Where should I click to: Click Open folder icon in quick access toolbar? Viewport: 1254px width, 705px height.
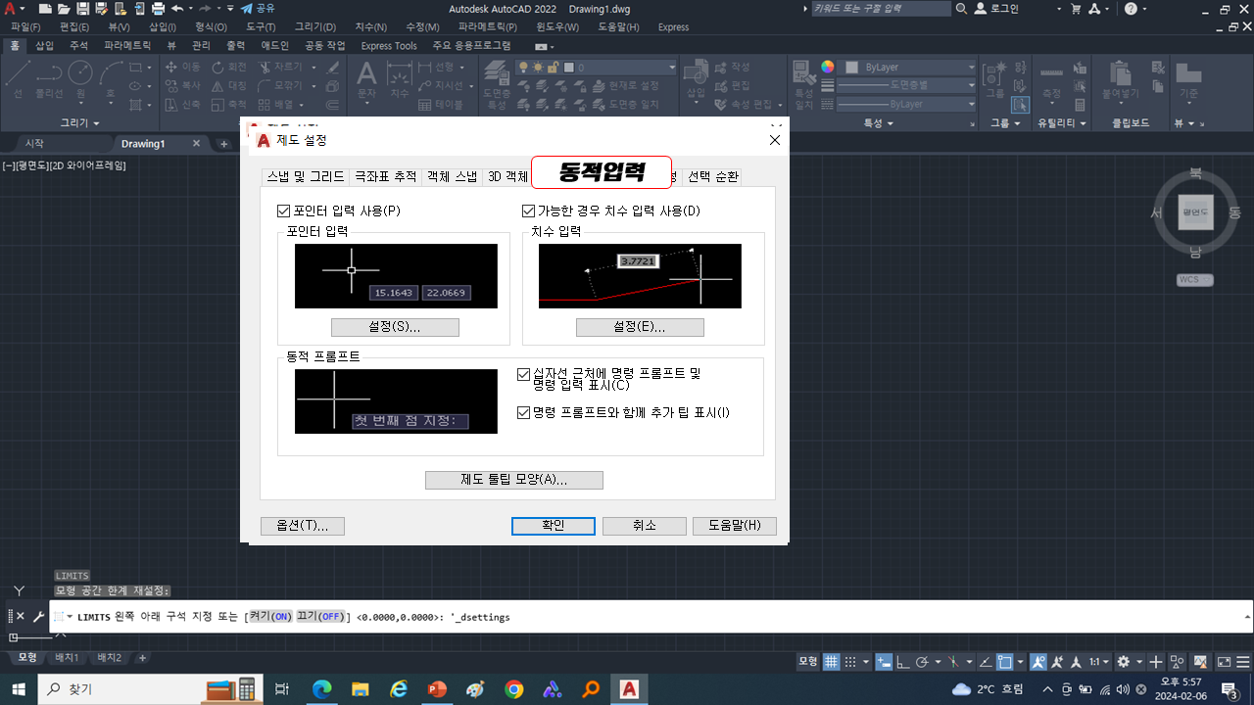pyautogui.click(x=64, y=9)
